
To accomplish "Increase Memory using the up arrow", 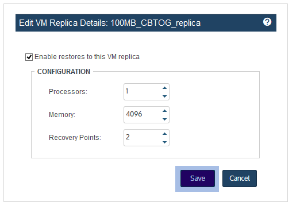I will point(164,111).
